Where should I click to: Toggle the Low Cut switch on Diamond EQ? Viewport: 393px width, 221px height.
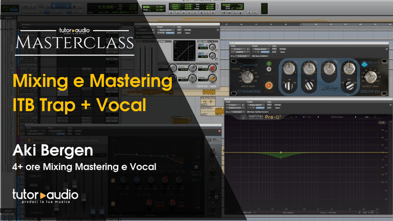click(269, 69)
